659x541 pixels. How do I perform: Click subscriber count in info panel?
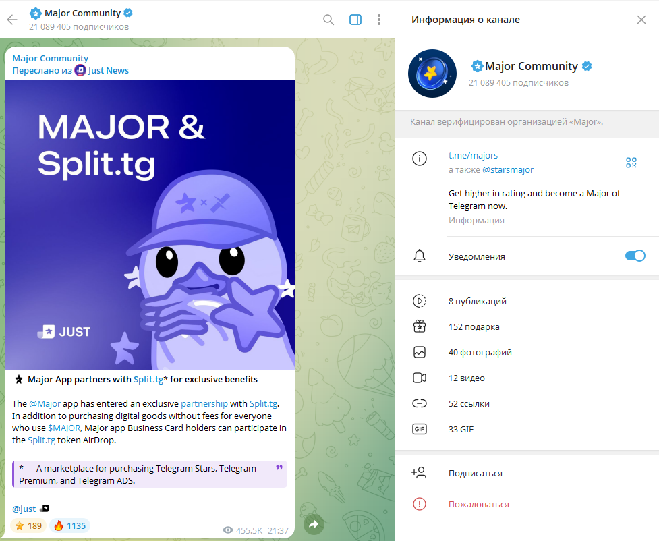[x=519, y=83]
